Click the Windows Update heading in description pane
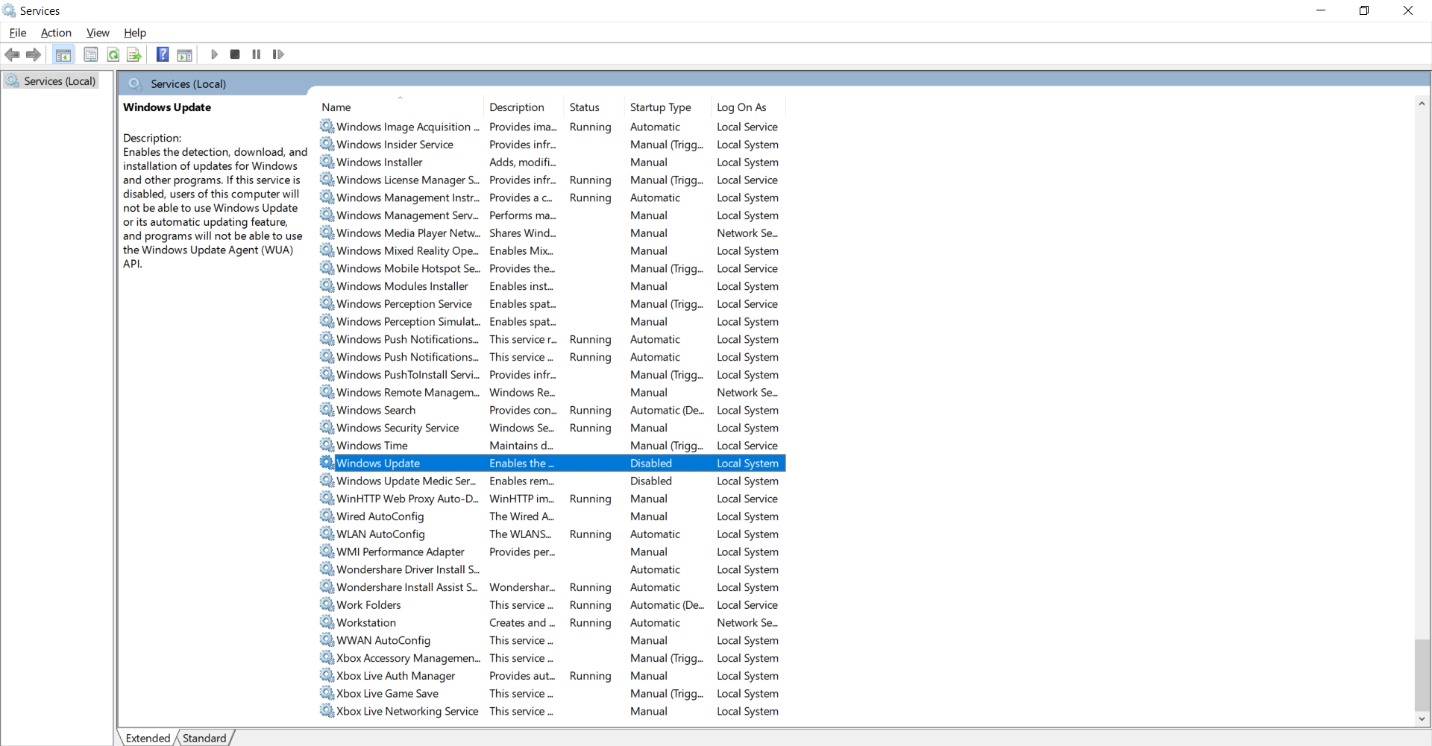 (x=167, y=107)
